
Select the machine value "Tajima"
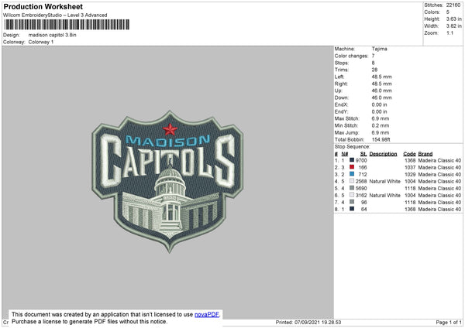tap(379, 49)
